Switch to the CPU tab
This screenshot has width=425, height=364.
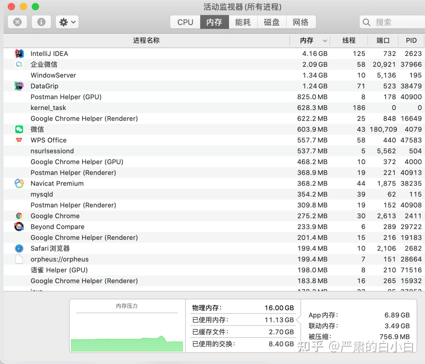185,22
